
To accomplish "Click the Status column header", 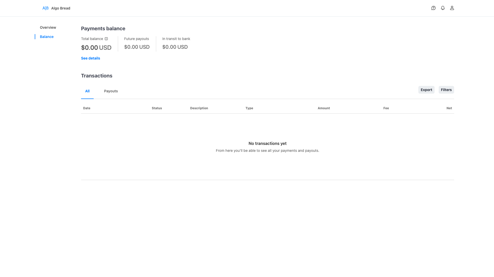I will (x=157, y=108).
